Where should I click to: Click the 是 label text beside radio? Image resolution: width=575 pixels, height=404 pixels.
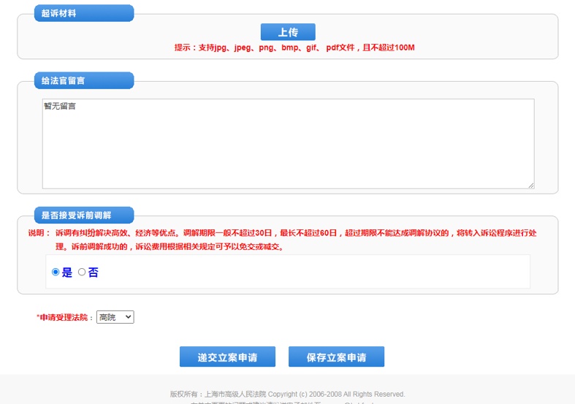click(x=67, y=272)
